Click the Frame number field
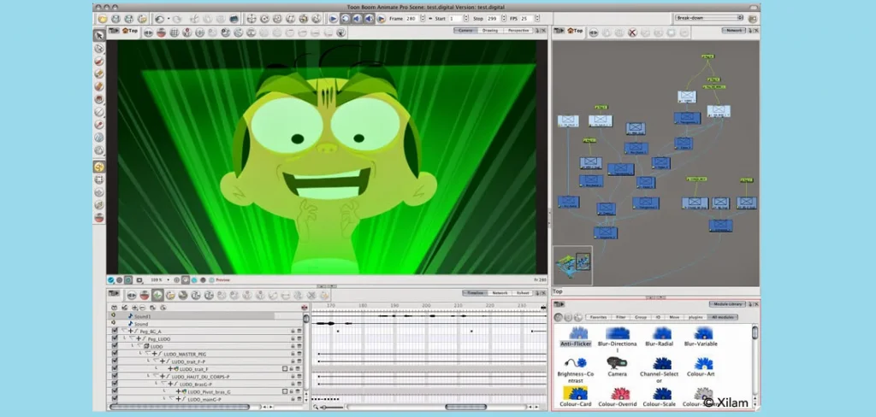 pyautogui.click(x=411, y=19)
